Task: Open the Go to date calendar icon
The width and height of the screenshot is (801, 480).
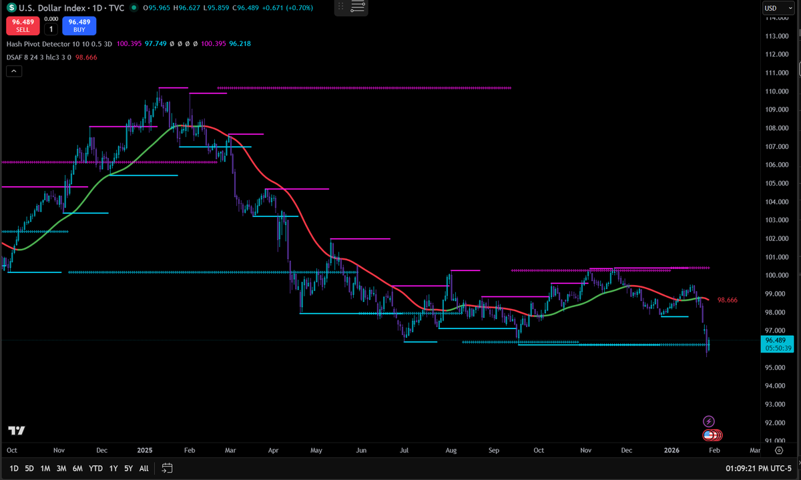Action: (x=168, y=468)
